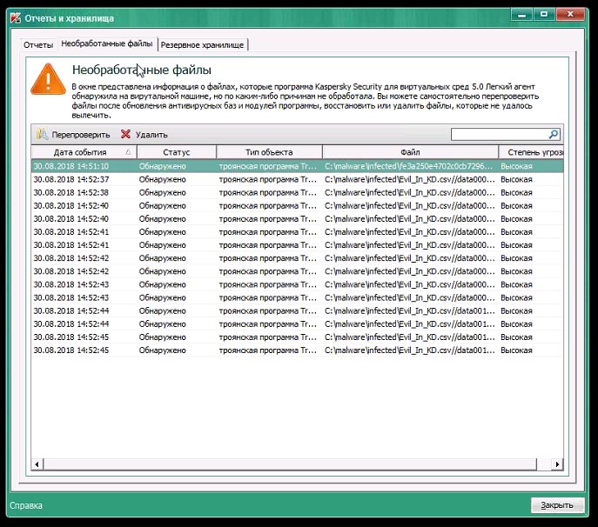Screen dimensions: 598x527
Task: Click the horizontal scrollbar left arrow
Action: coord(37,464)
